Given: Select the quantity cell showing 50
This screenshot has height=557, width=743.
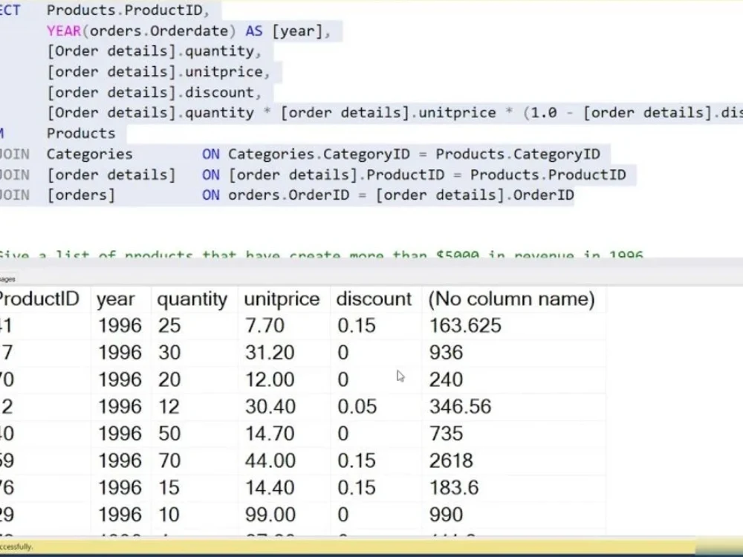Looking at the screenshot, I should pyautogui.click(x=170, y=433).
